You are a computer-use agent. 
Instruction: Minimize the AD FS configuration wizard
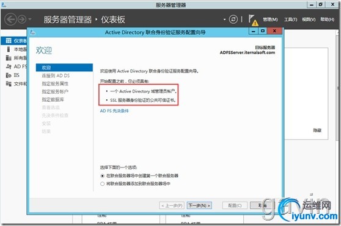point(254,31)
